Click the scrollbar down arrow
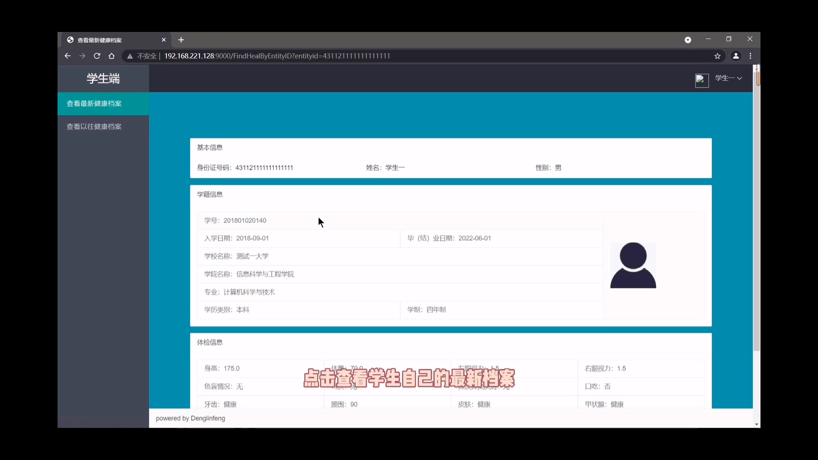 click(x=756, y=424)
